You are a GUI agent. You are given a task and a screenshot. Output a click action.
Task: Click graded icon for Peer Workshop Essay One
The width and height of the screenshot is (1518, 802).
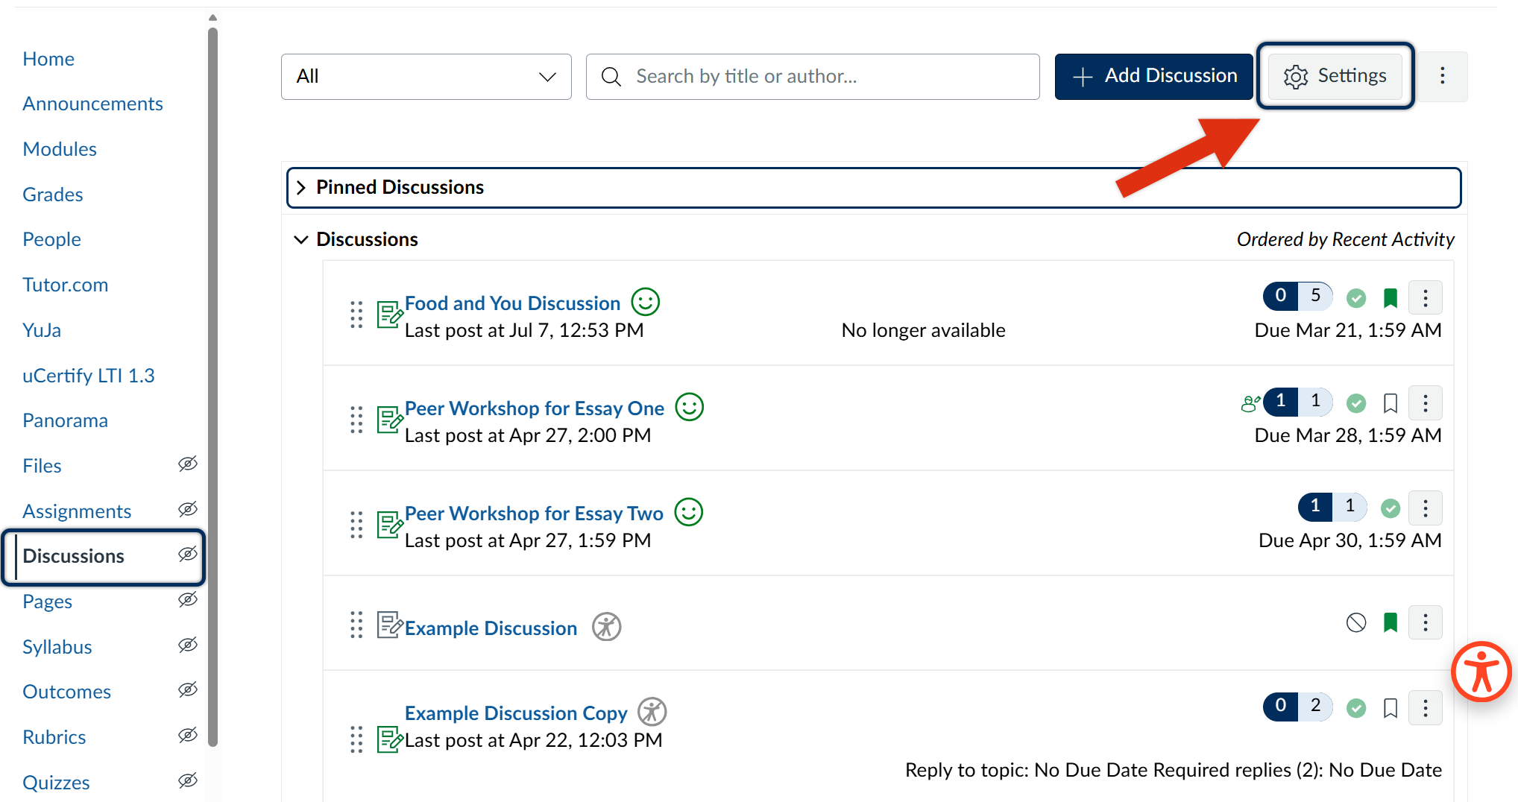[x=389, y=420]
